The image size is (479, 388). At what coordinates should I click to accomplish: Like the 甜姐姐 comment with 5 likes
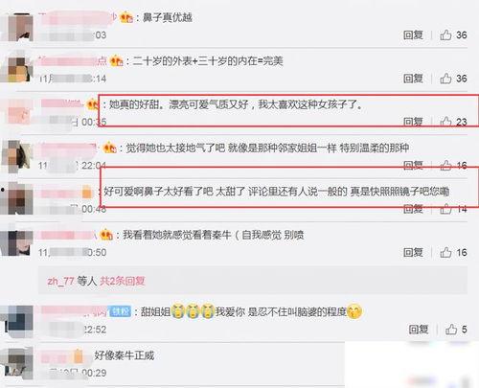[451, 330]
